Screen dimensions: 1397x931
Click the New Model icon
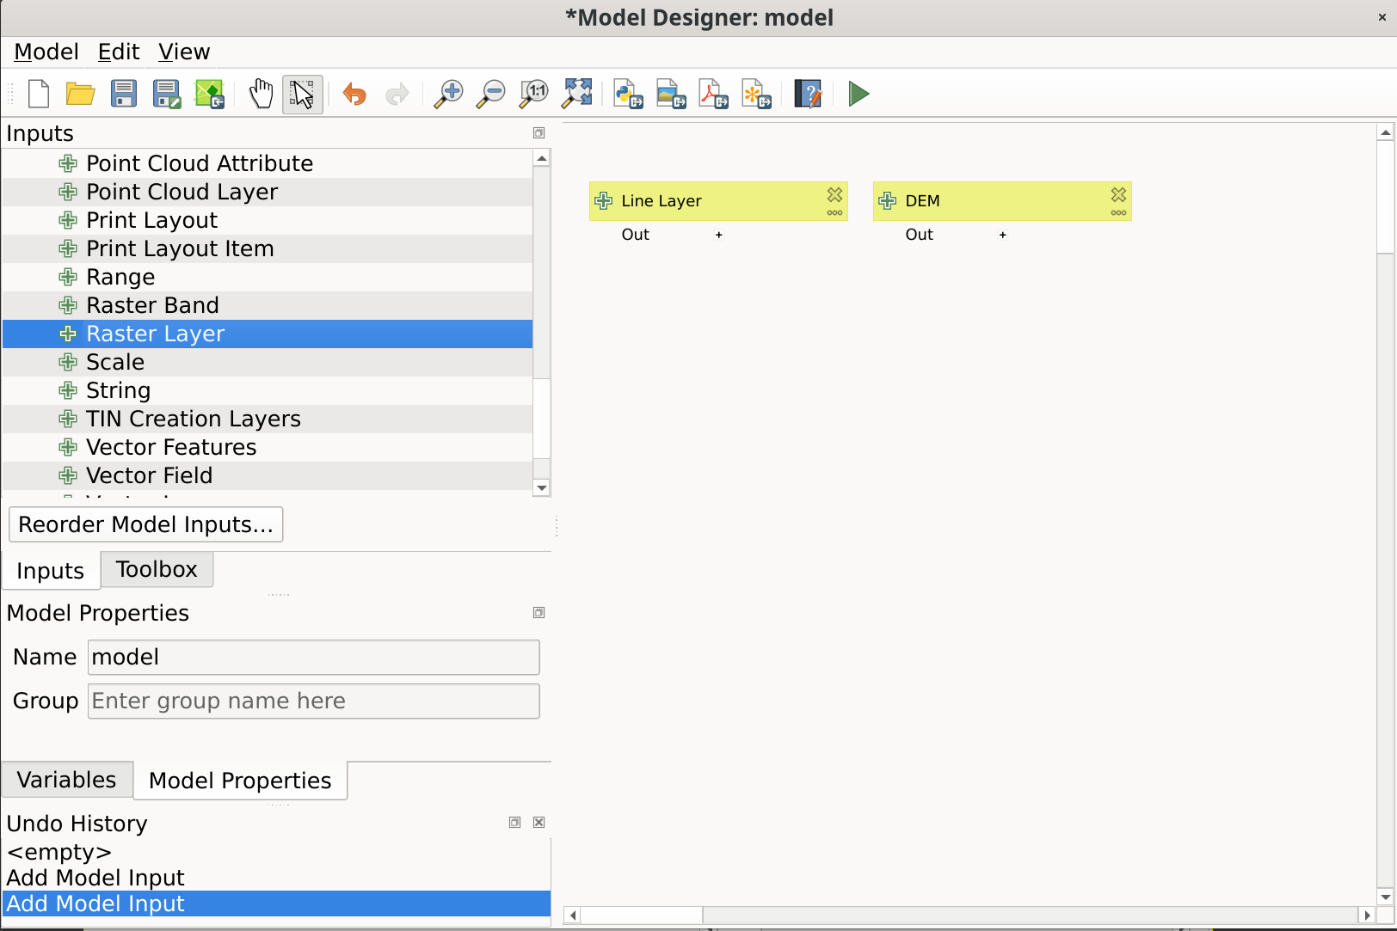point(39,94)
